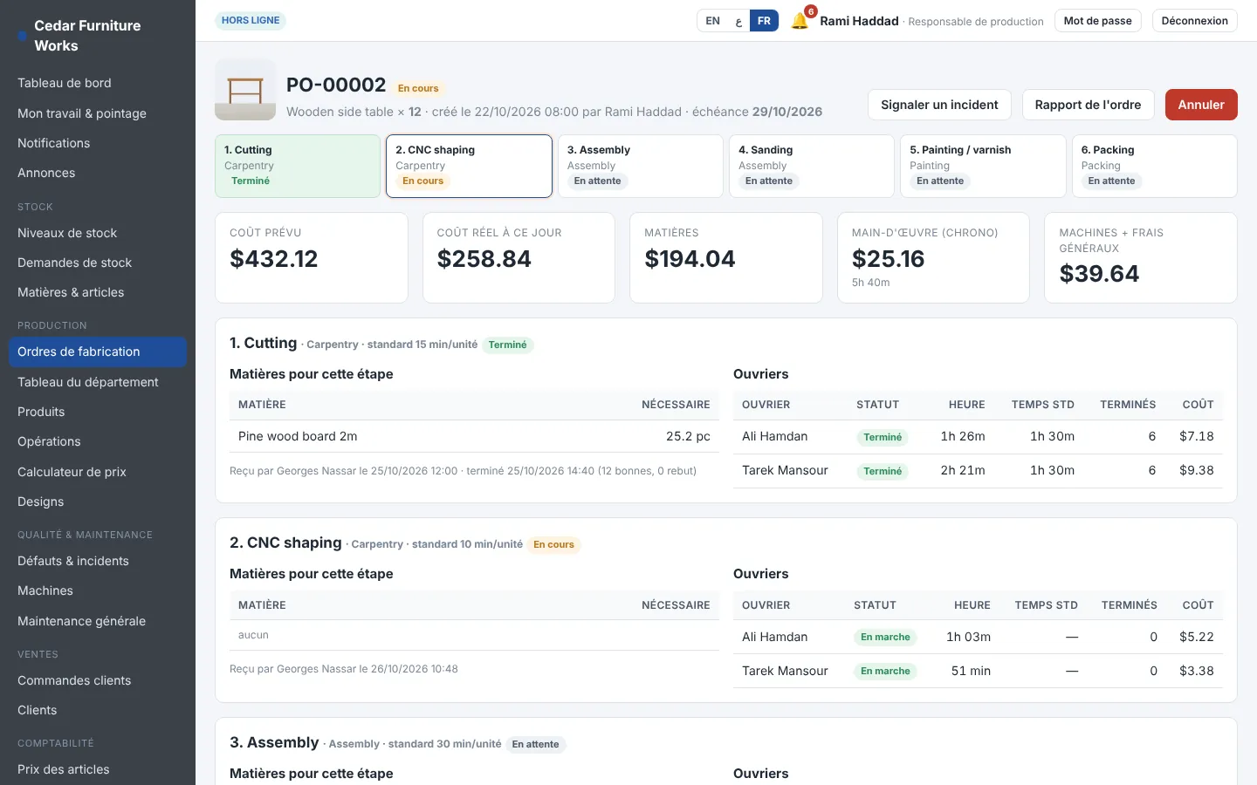This screenshot has height=785, width=1257.
Task: Click the HORS LIGNE status badge
Action: point(251,20)
